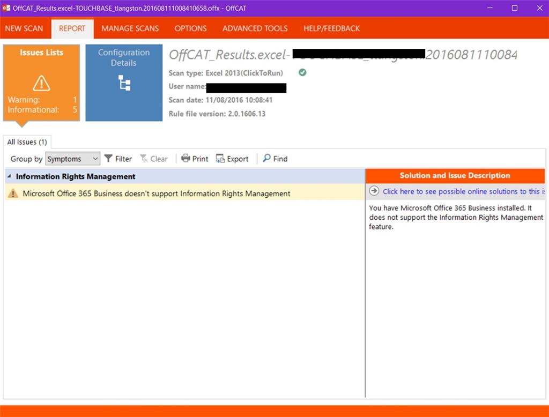549x417 pixels.
Task: Close the OffCAT window
Action: [x=539, y=8]
